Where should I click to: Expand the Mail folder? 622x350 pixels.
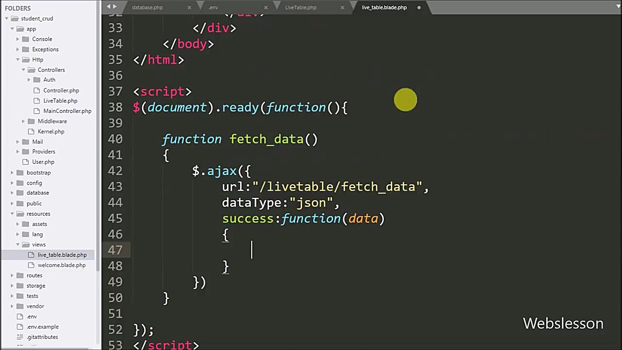[18, 142]
